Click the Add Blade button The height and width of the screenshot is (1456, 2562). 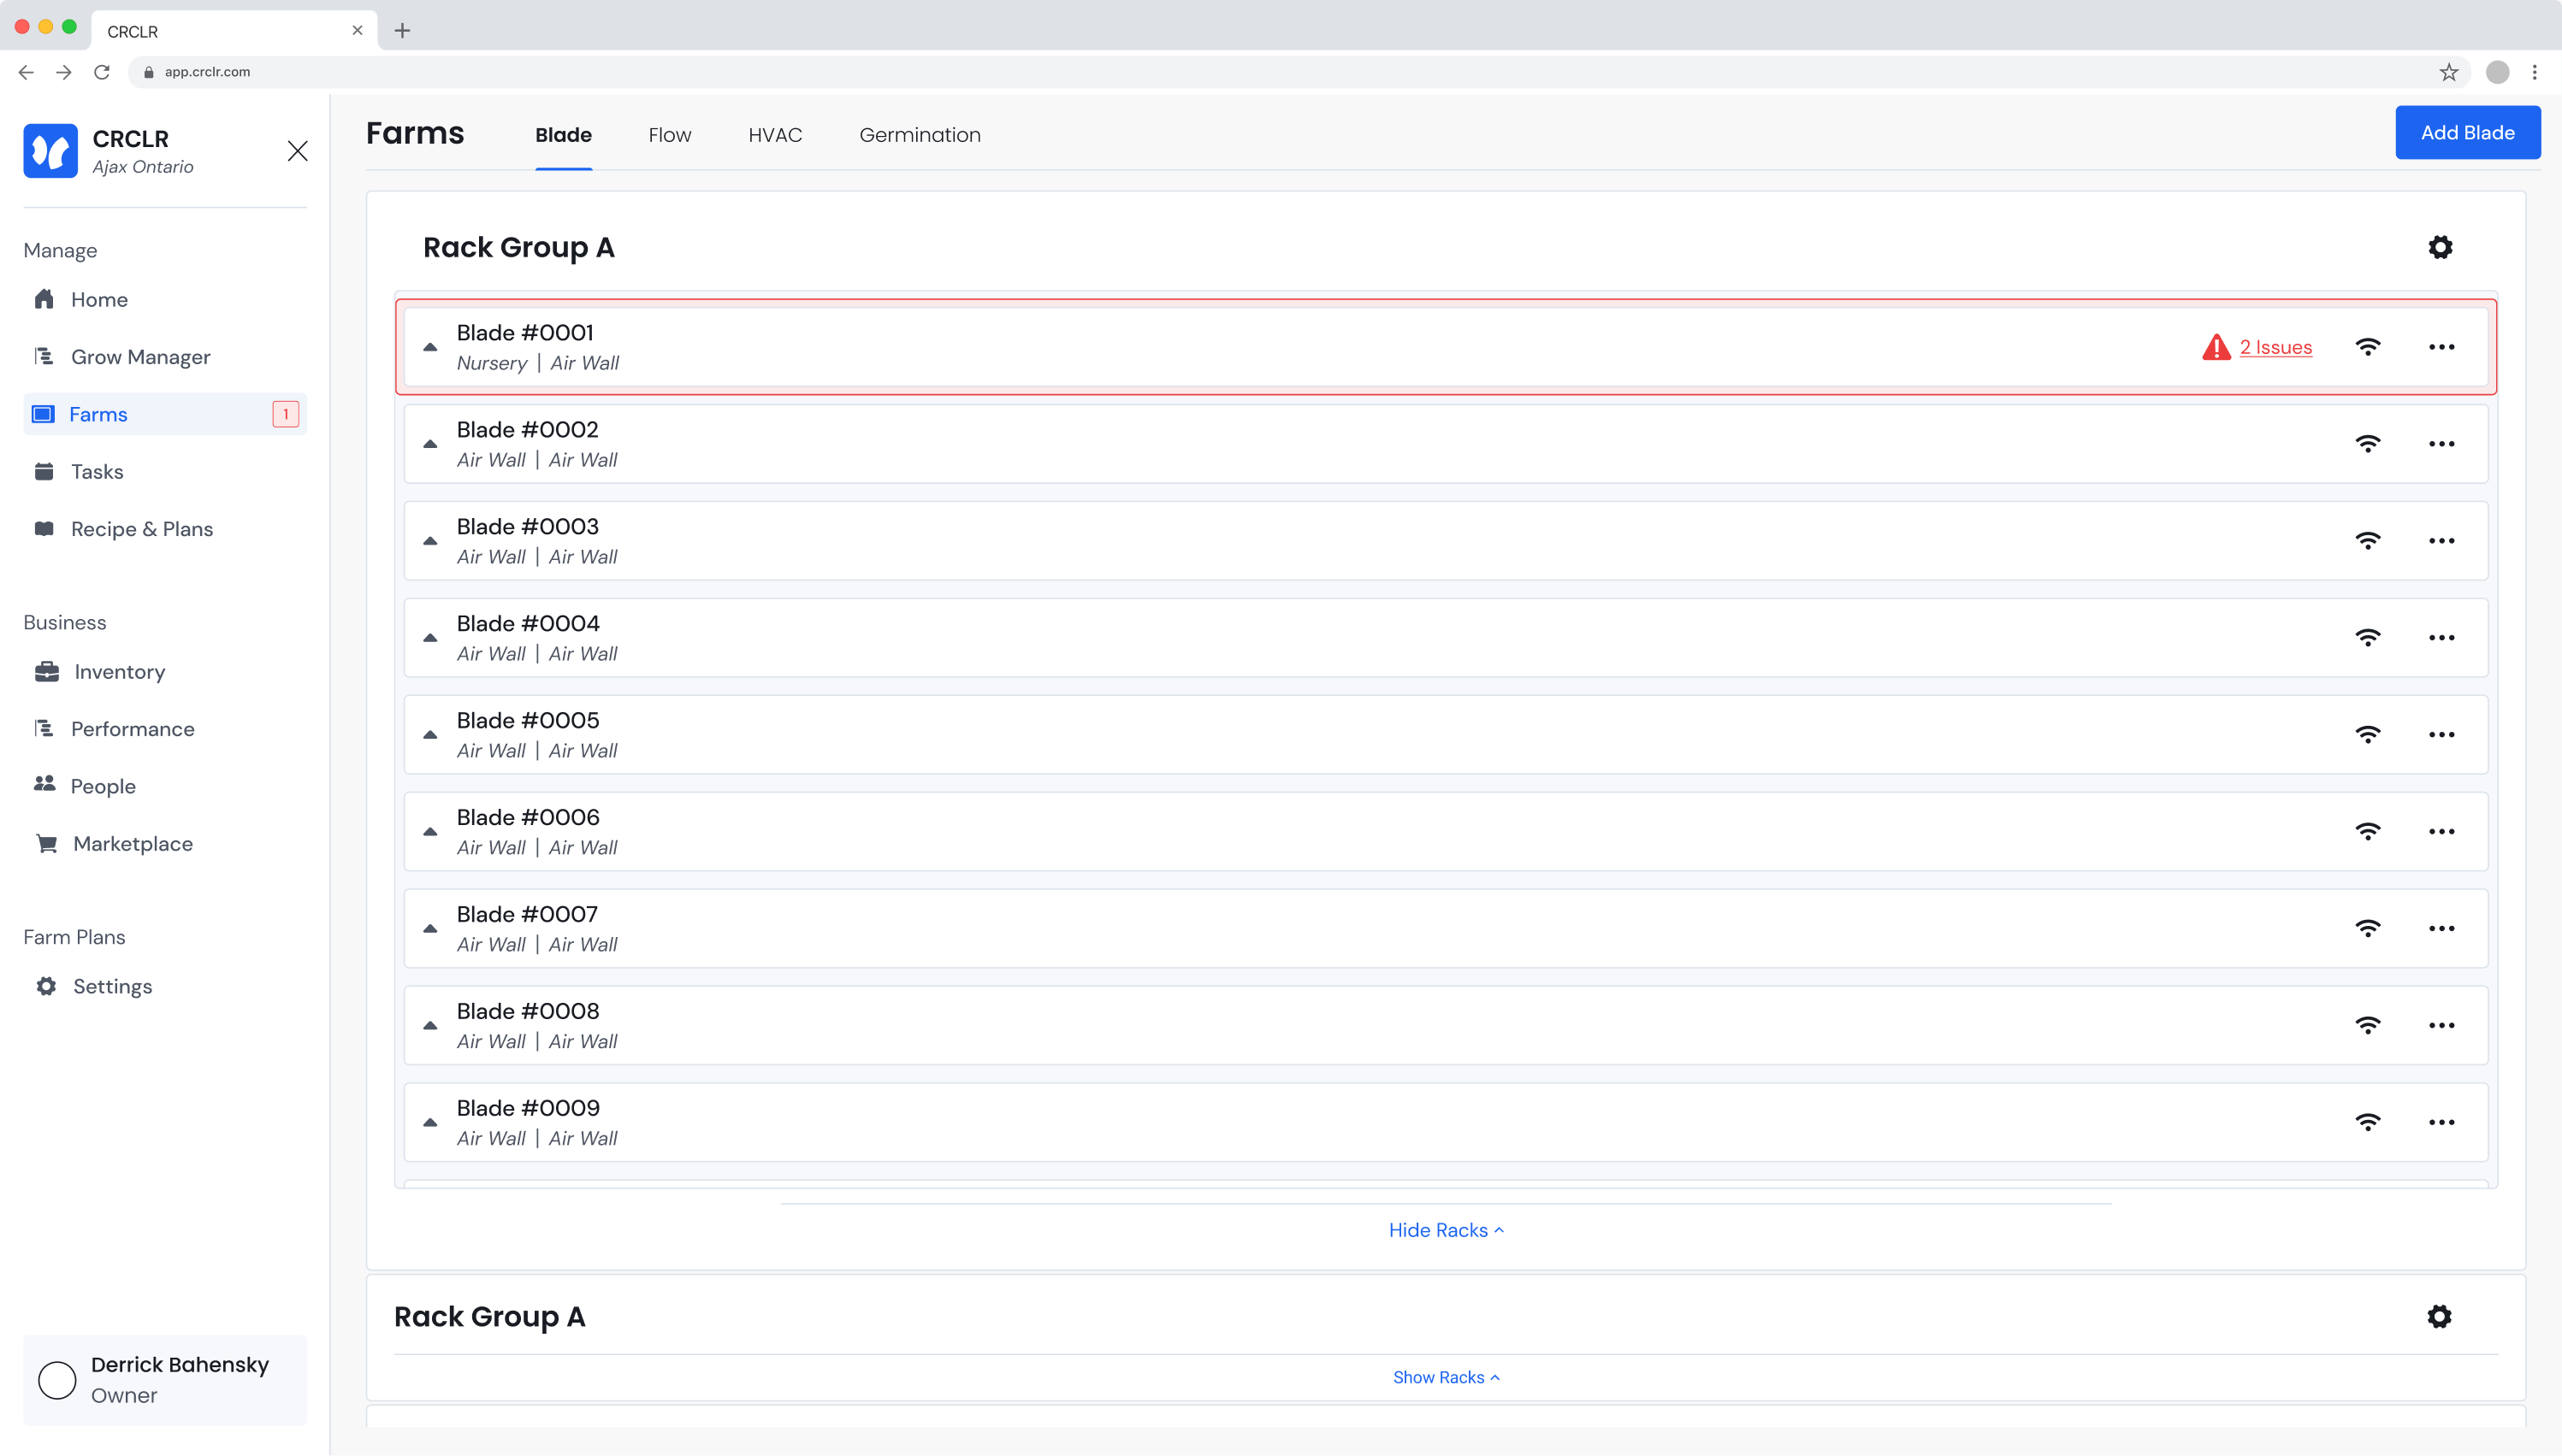[2466, 133]
